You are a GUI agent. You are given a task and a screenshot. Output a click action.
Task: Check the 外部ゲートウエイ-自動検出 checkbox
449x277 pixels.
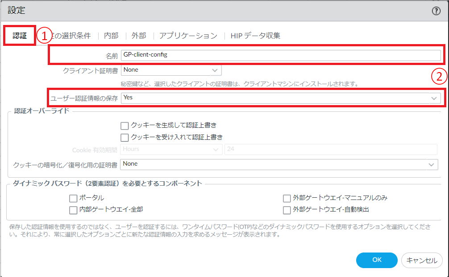pos(287,210)
